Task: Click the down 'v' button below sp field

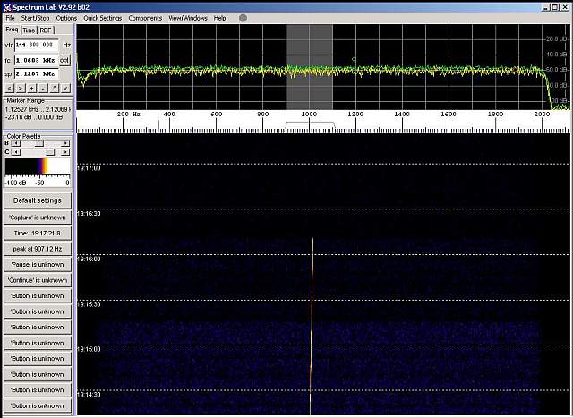Action: [65, 89]
